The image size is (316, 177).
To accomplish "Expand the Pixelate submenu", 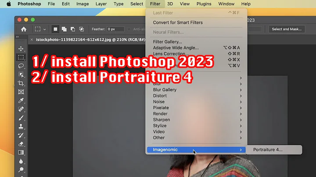I will tap(196, 108).
